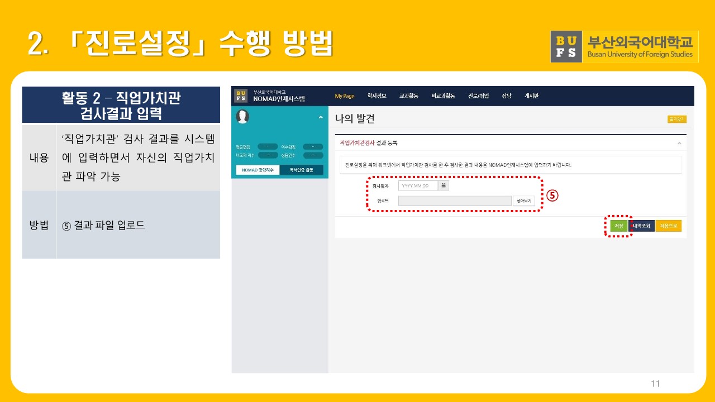This screenshot has width=715, height=402.
Task: Collapse the 직업가치관검사 결과 등록 section
Action: [679, 143]
